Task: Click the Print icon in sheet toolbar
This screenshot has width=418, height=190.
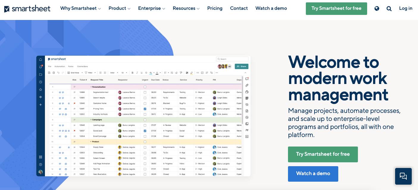Action: [x=54, y=73]
